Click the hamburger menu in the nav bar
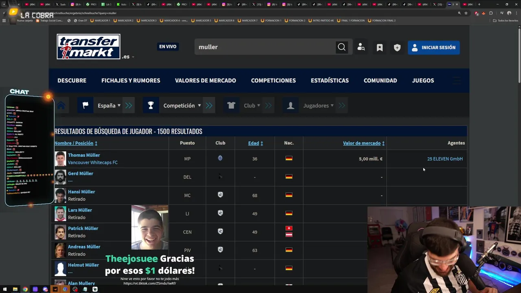 point(457,81)
